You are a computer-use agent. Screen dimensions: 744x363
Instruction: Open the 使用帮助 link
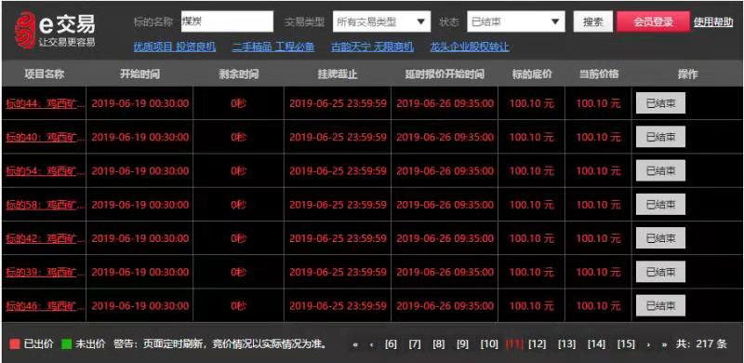[x=713, y=21]
